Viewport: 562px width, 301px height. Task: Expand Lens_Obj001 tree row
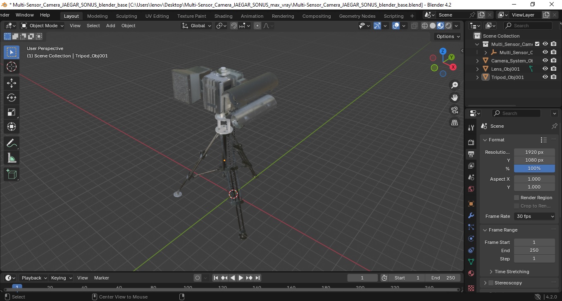(x=478, y=69)
